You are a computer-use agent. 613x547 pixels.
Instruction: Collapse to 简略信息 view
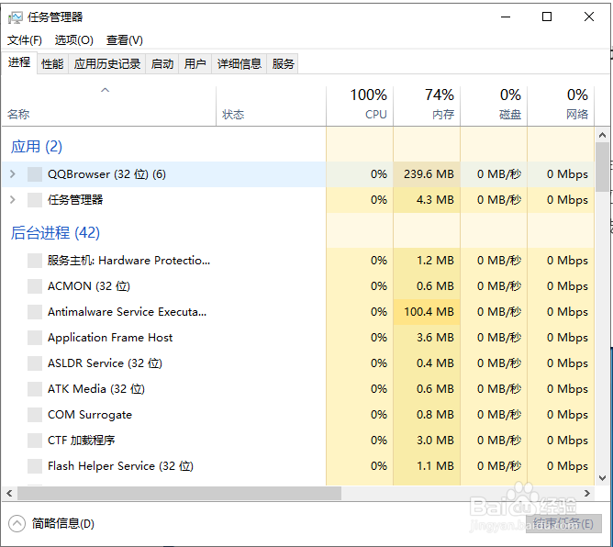pyautogui.click(x=53, y=524)
